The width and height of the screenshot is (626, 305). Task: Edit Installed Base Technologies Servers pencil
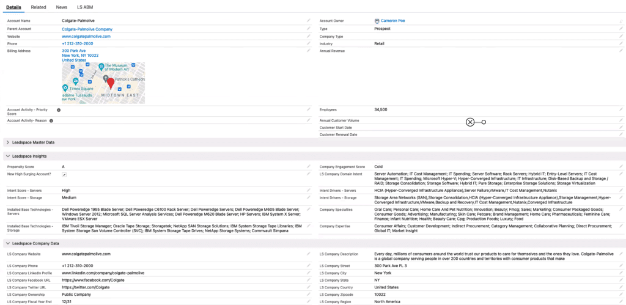pyautogui.click(x=308, y=209)
